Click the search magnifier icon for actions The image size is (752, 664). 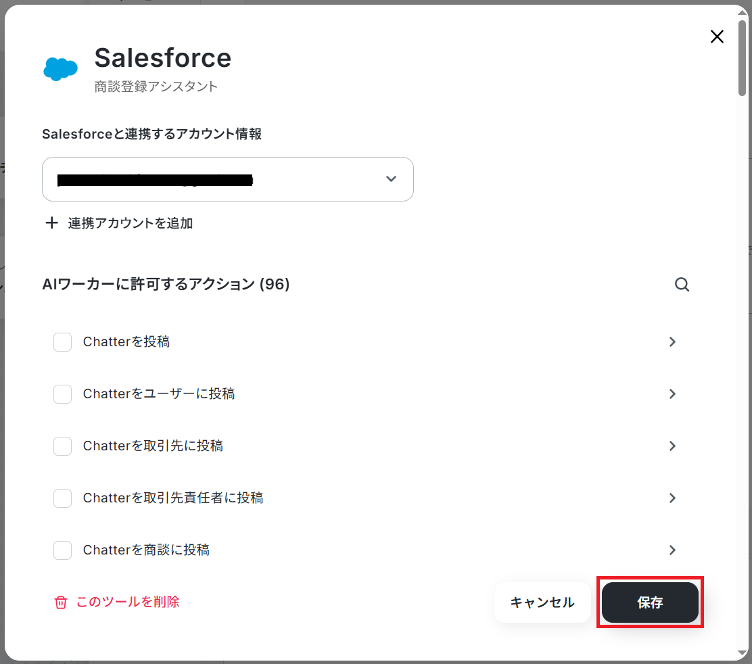[682, 285]
